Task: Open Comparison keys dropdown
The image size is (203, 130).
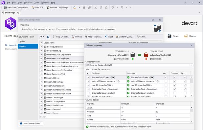Action: click(192, 65)
